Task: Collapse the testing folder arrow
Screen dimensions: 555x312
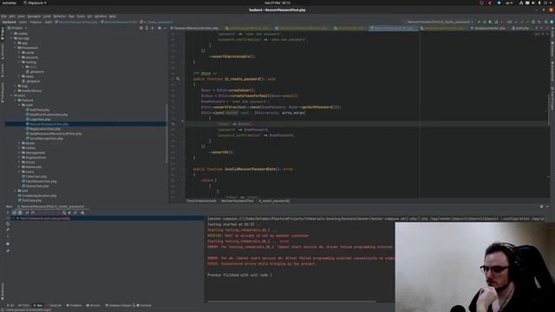Action: pyautogui.click(x=19, y=62)
